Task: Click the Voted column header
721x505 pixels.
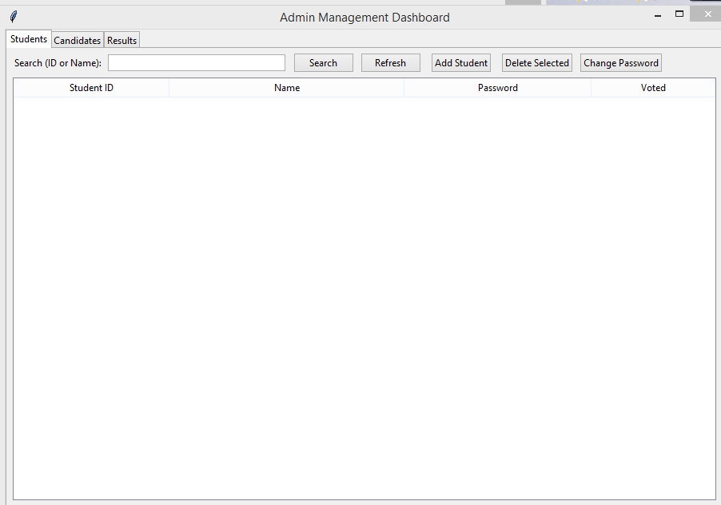Action: [x=653, y=88]
